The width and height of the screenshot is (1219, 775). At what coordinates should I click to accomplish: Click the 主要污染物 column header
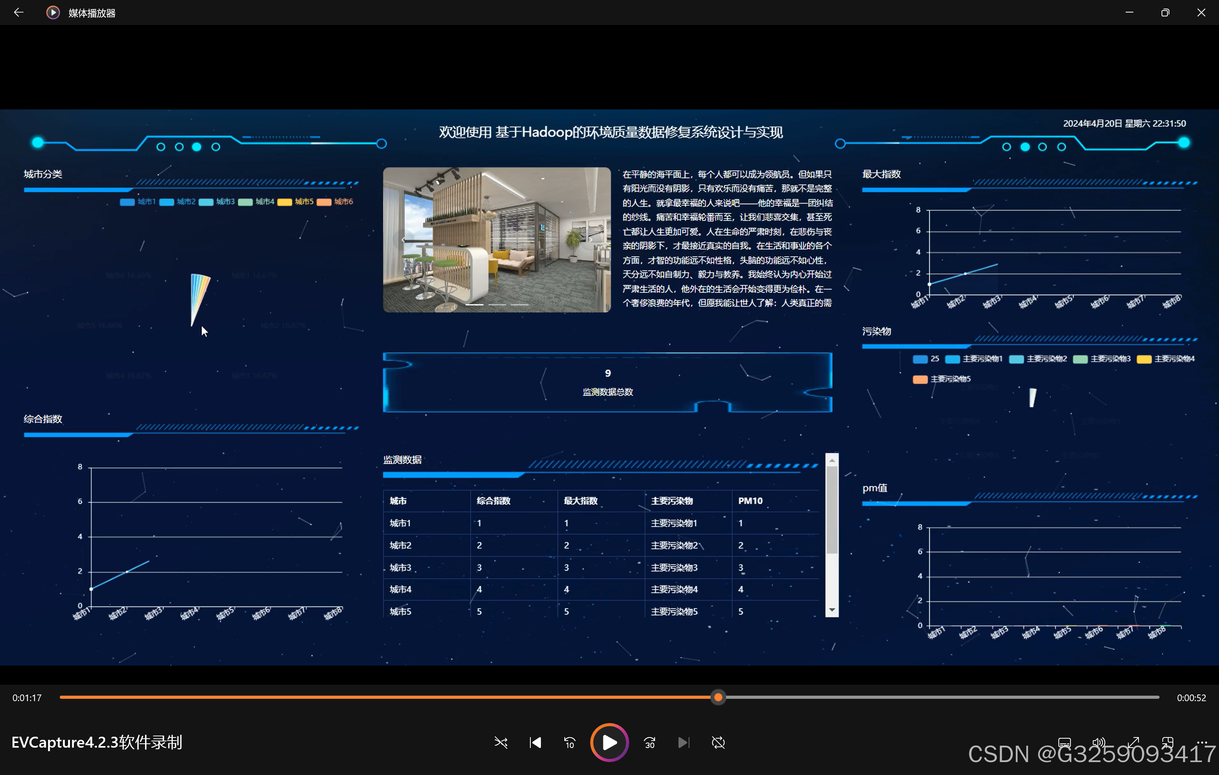pyautogui.click(x=688, y=501)
